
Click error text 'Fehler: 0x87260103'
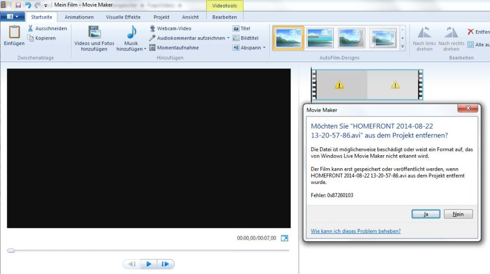[x=332, y=195]
